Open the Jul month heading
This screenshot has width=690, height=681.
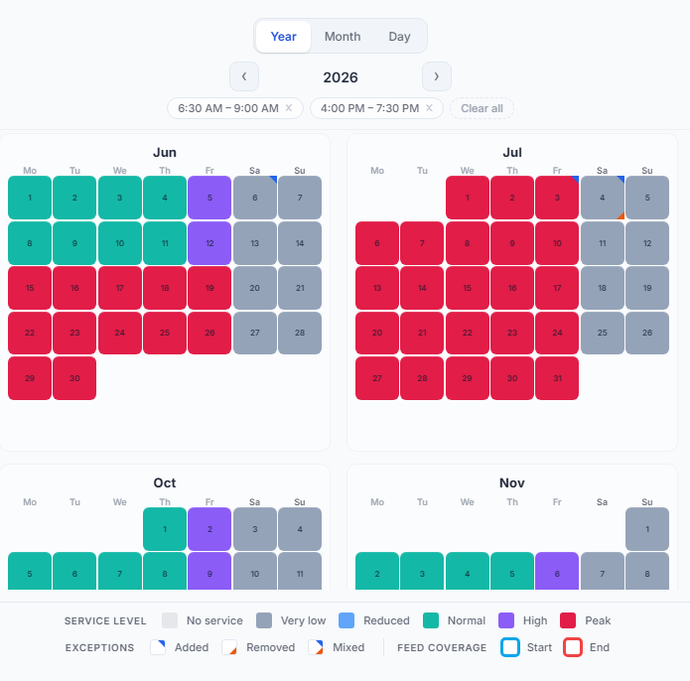pos(512,152)
